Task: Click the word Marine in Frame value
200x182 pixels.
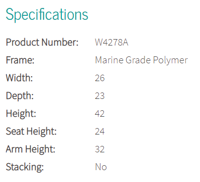Action: tap(109, 60)
